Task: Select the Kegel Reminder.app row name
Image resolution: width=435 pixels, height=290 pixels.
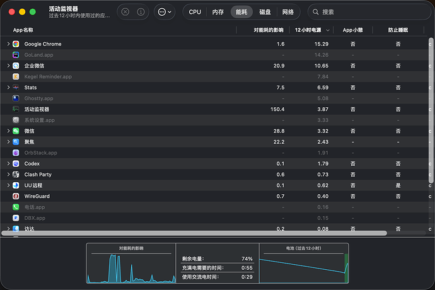Action: [x=48, y=76]
